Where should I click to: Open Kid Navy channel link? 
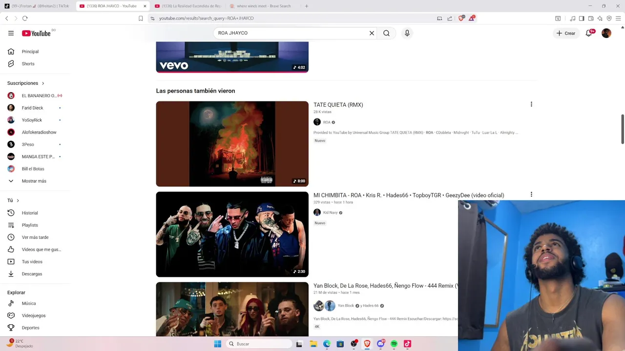click(x=330, y=213)
